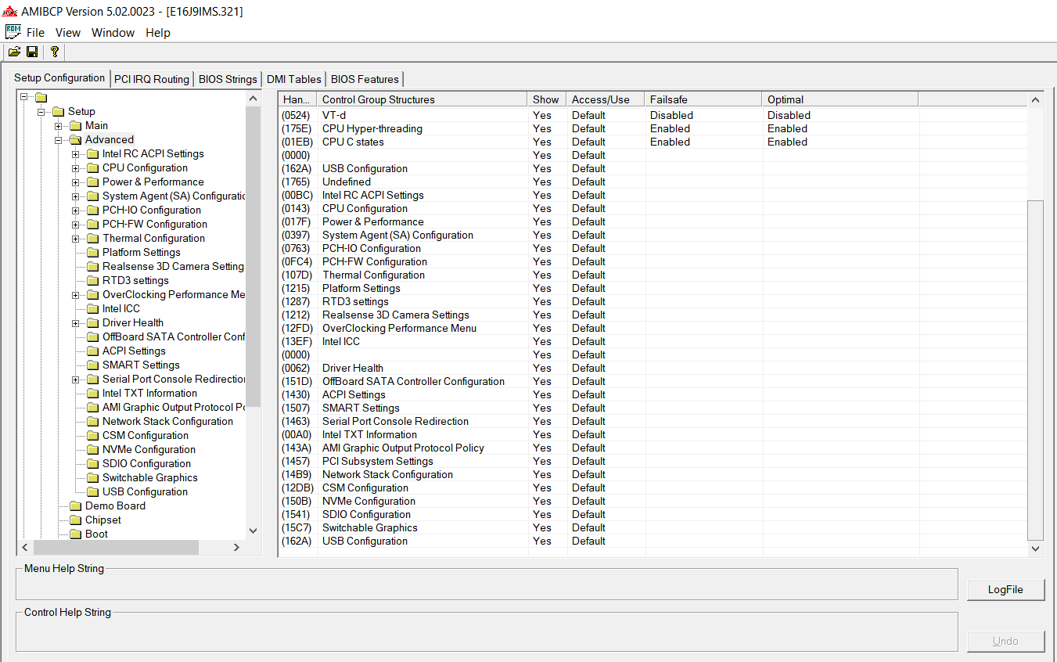The height and width of the screenshot is (662, 1057).
Task: Open the Help menu
Action: pos(158,33)
